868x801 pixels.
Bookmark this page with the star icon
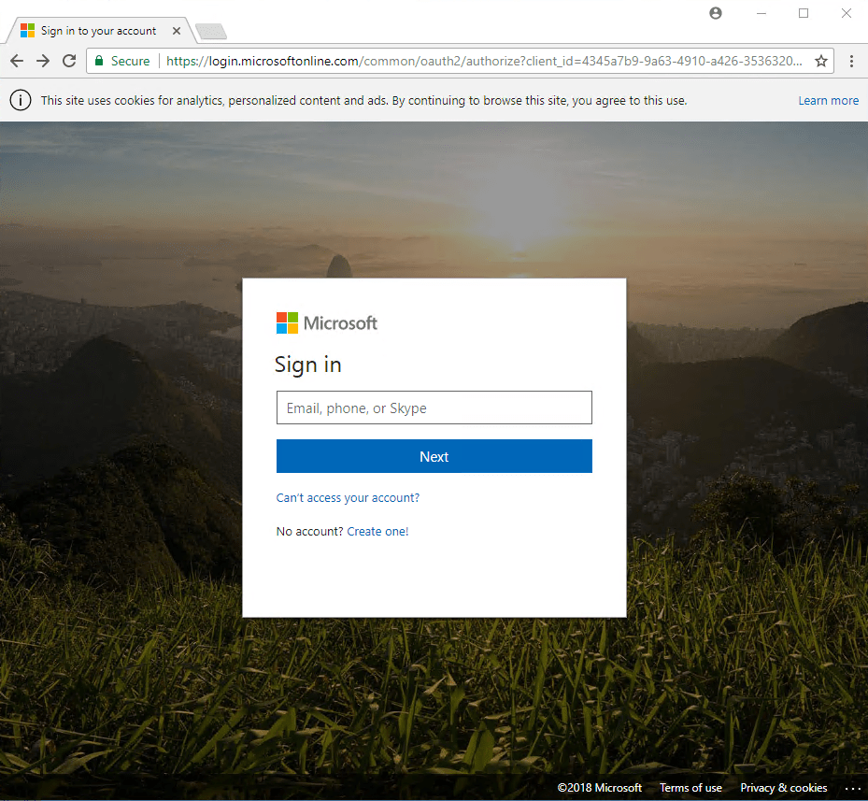(x=821, y=61)
